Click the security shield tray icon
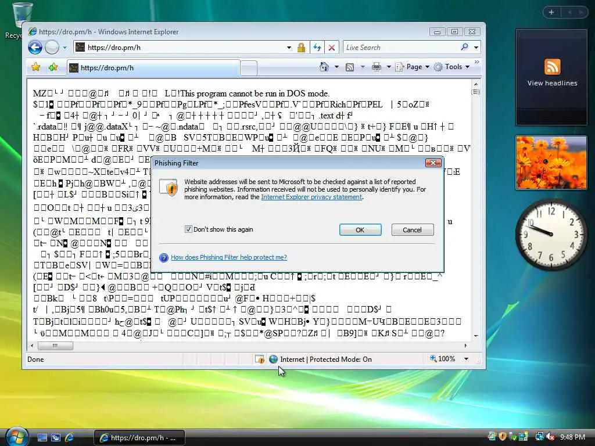The width and height of the screenshot is (595, 446). 503,437
